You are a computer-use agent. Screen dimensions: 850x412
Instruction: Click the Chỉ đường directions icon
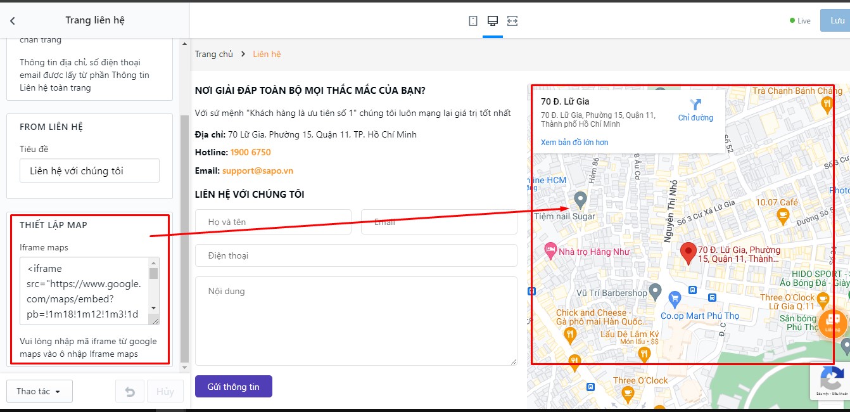[695, 105]
